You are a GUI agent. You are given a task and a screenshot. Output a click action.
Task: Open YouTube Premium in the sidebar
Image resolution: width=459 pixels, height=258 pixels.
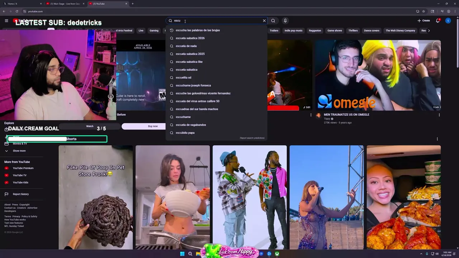[x=23, y=168]
